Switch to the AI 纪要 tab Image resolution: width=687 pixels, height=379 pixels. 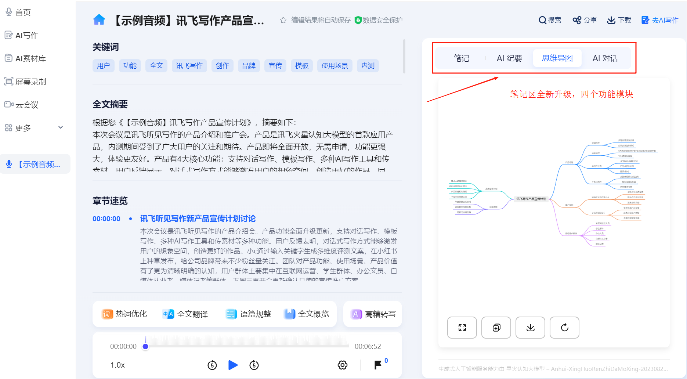point(509,58)
